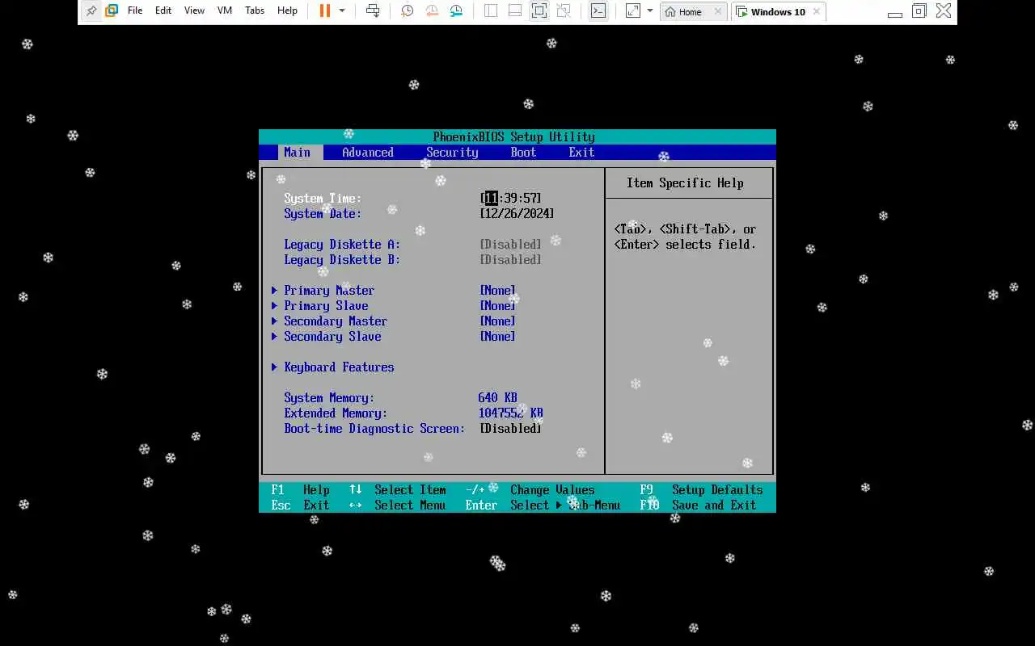The width and height of the screenshot is (1035, 646).
Task: Open the File menu
Action: coord(135,10)
